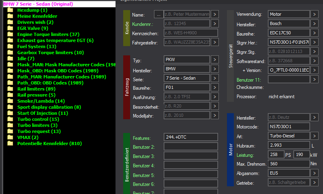The width and height of the screenshot is (323, 194).
Task: Select Exhaust gas temperature EGT (6)
Action: pyautogui.click(x=56, y=40)
